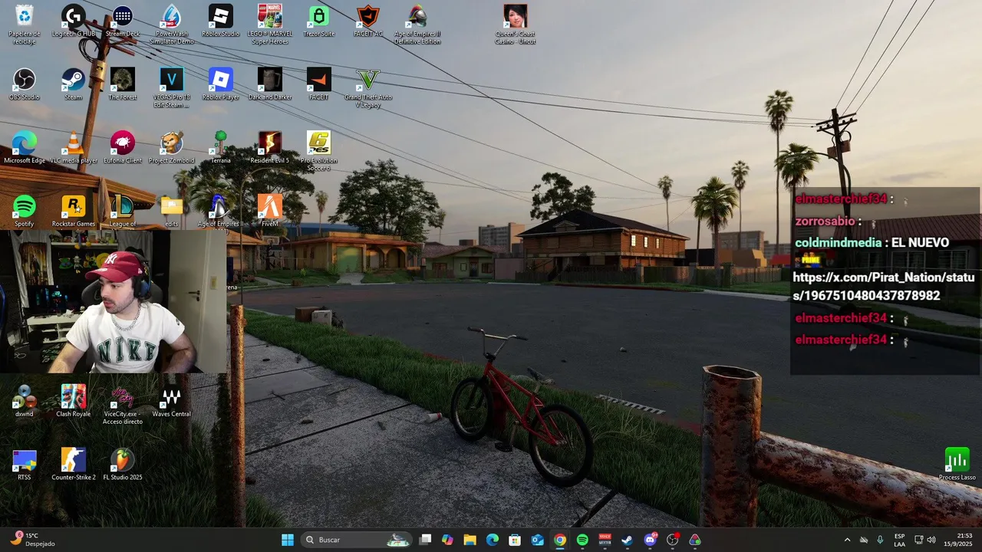Select the FACEIT AC desktop shortcut
The height and width of the screenshot is (552, 982).
[368, 21]
